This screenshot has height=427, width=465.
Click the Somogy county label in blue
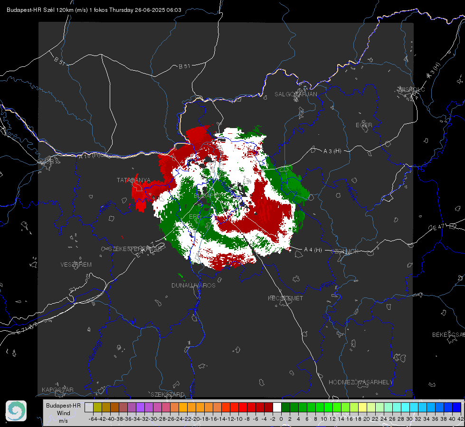95,350
